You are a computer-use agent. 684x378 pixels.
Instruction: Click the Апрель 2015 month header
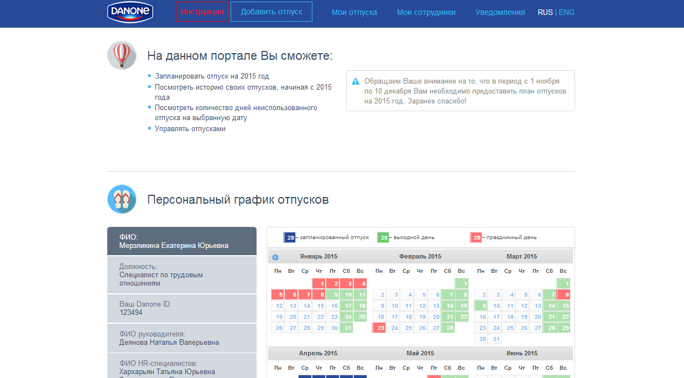[318, 353]
